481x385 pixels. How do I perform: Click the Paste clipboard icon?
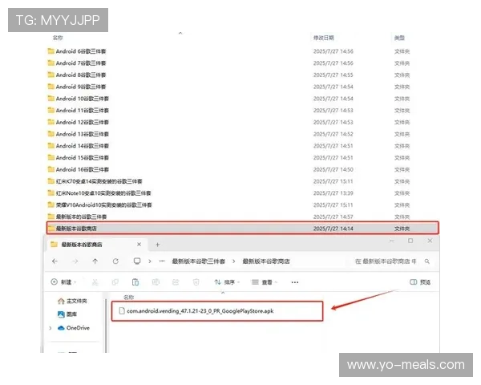pyautogui.click(x=135, y=282)
